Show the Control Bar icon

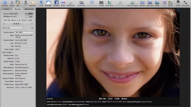[81, 2]
